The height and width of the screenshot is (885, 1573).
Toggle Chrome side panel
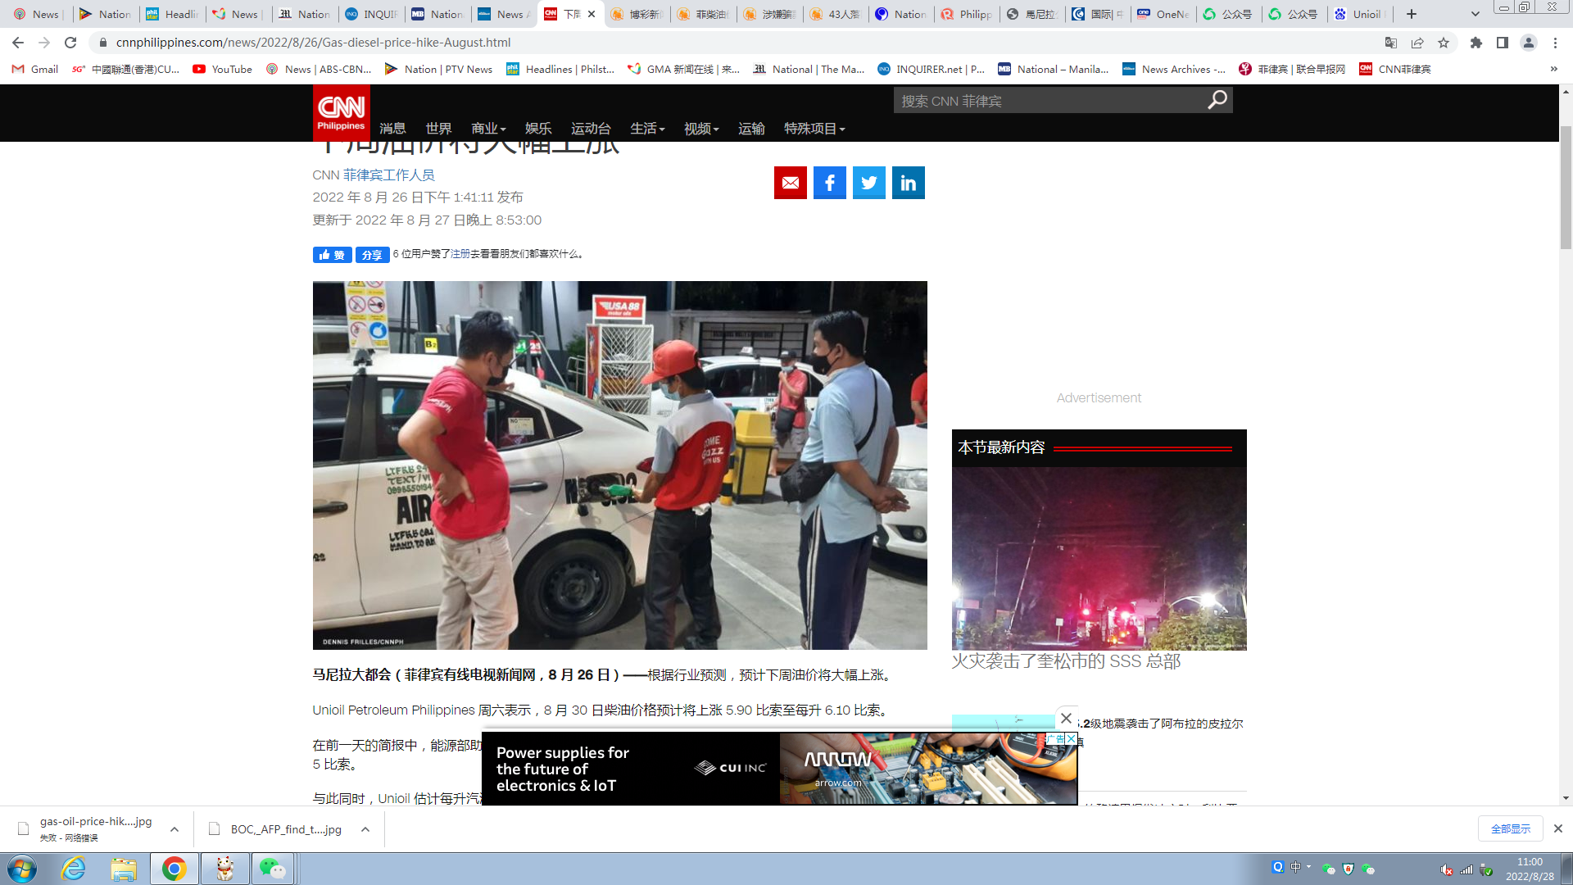click(x=1502, y=43)
